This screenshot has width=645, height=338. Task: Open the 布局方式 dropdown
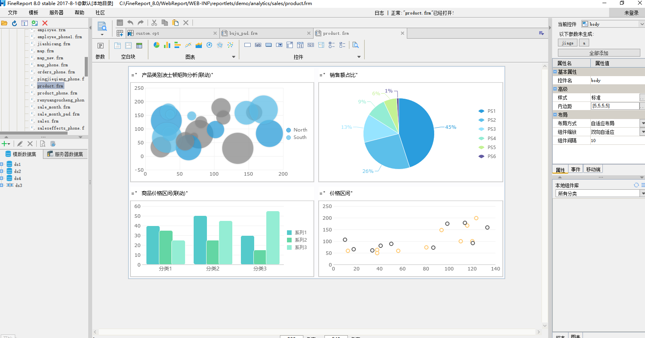643,123
